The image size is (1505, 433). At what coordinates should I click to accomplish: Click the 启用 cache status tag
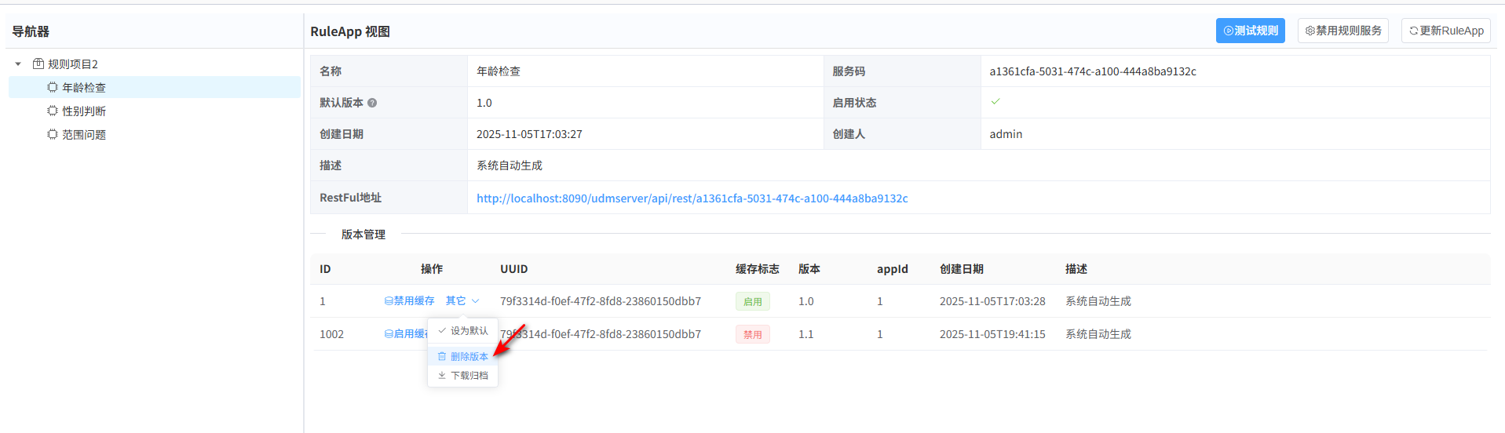pyautogui.click(x=752, y=301)
